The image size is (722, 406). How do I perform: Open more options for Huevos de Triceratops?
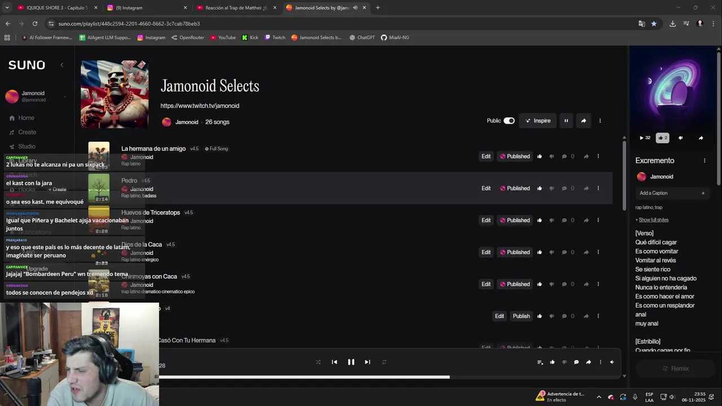tap(598, 220)
